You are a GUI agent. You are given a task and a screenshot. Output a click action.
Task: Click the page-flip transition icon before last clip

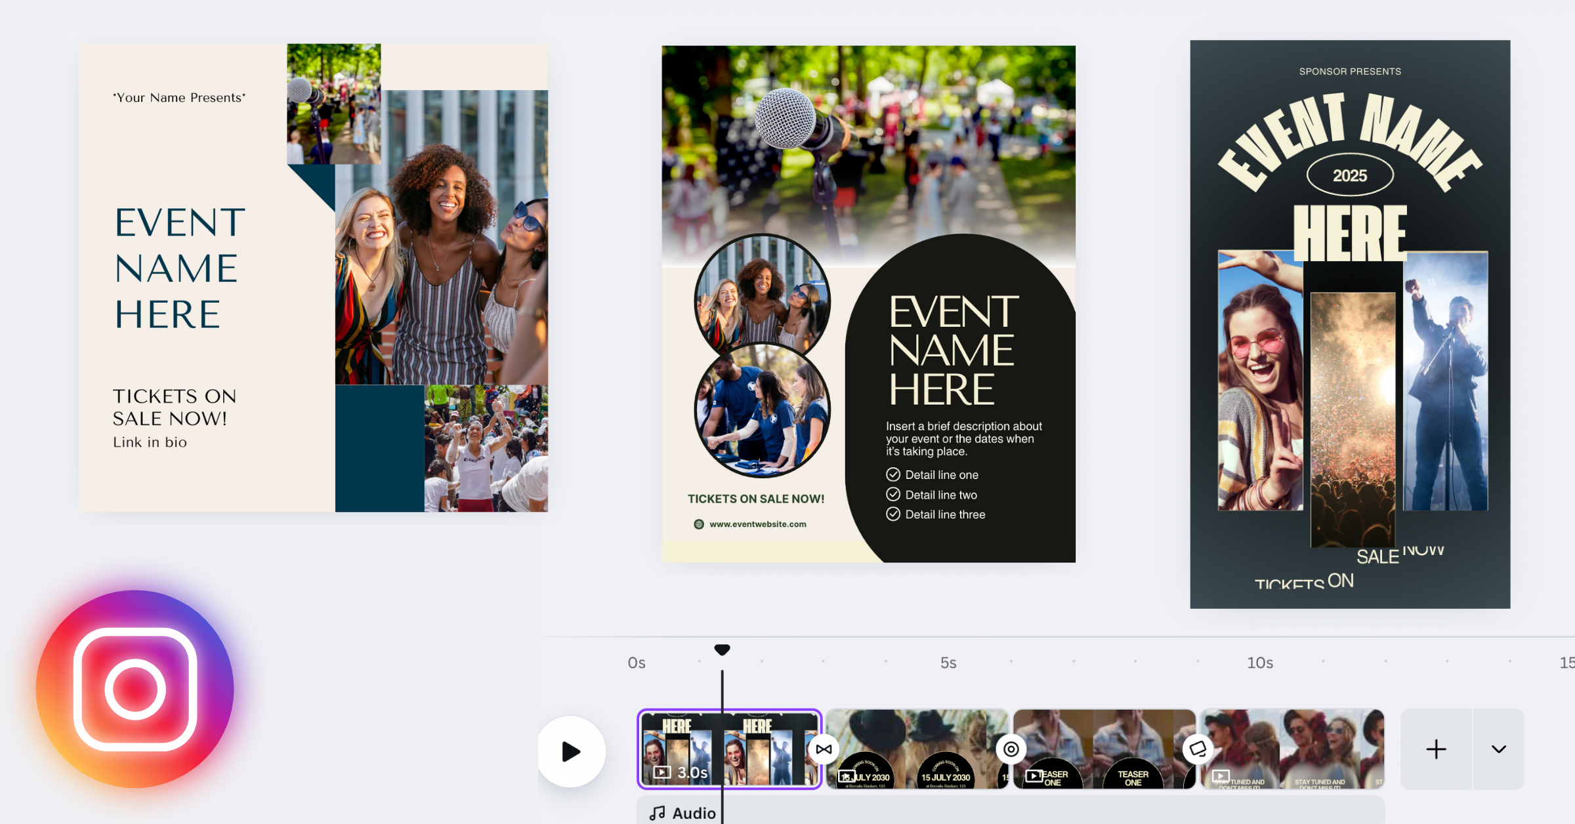click(x=1198, y=749)
